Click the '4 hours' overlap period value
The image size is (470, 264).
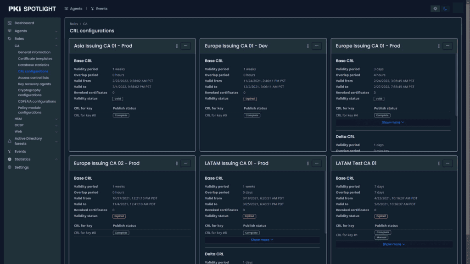pyautogui.click(x=380, y=75)
